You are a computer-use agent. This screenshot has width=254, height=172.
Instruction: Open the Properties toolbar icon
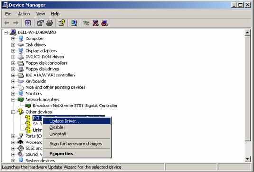pyautogui.click(x=40, y=23)
